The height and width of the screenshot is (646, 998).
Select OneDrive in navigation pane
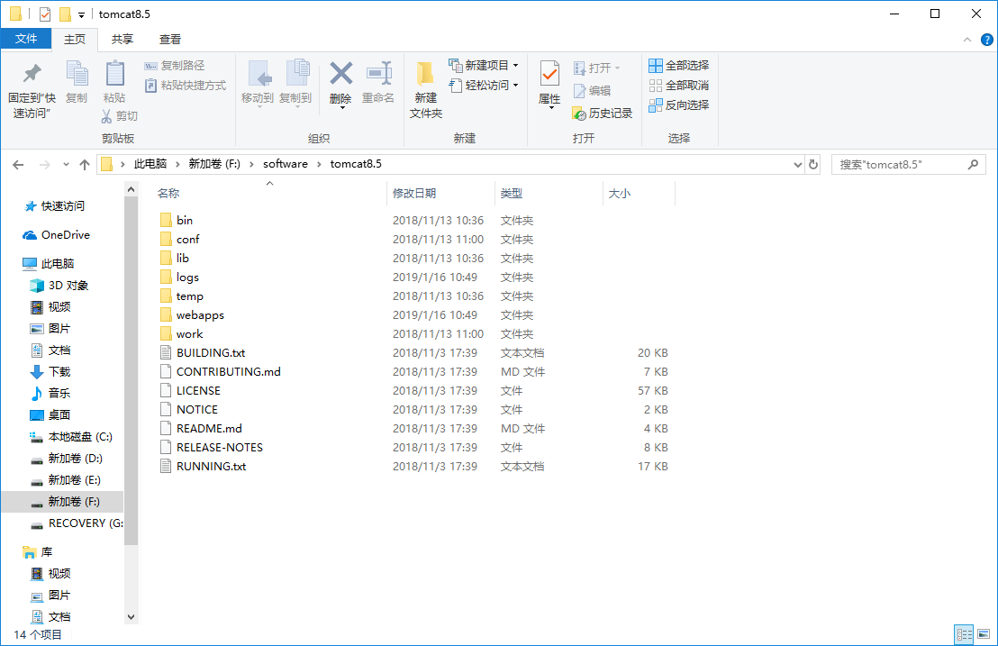(x=57, y=235)
